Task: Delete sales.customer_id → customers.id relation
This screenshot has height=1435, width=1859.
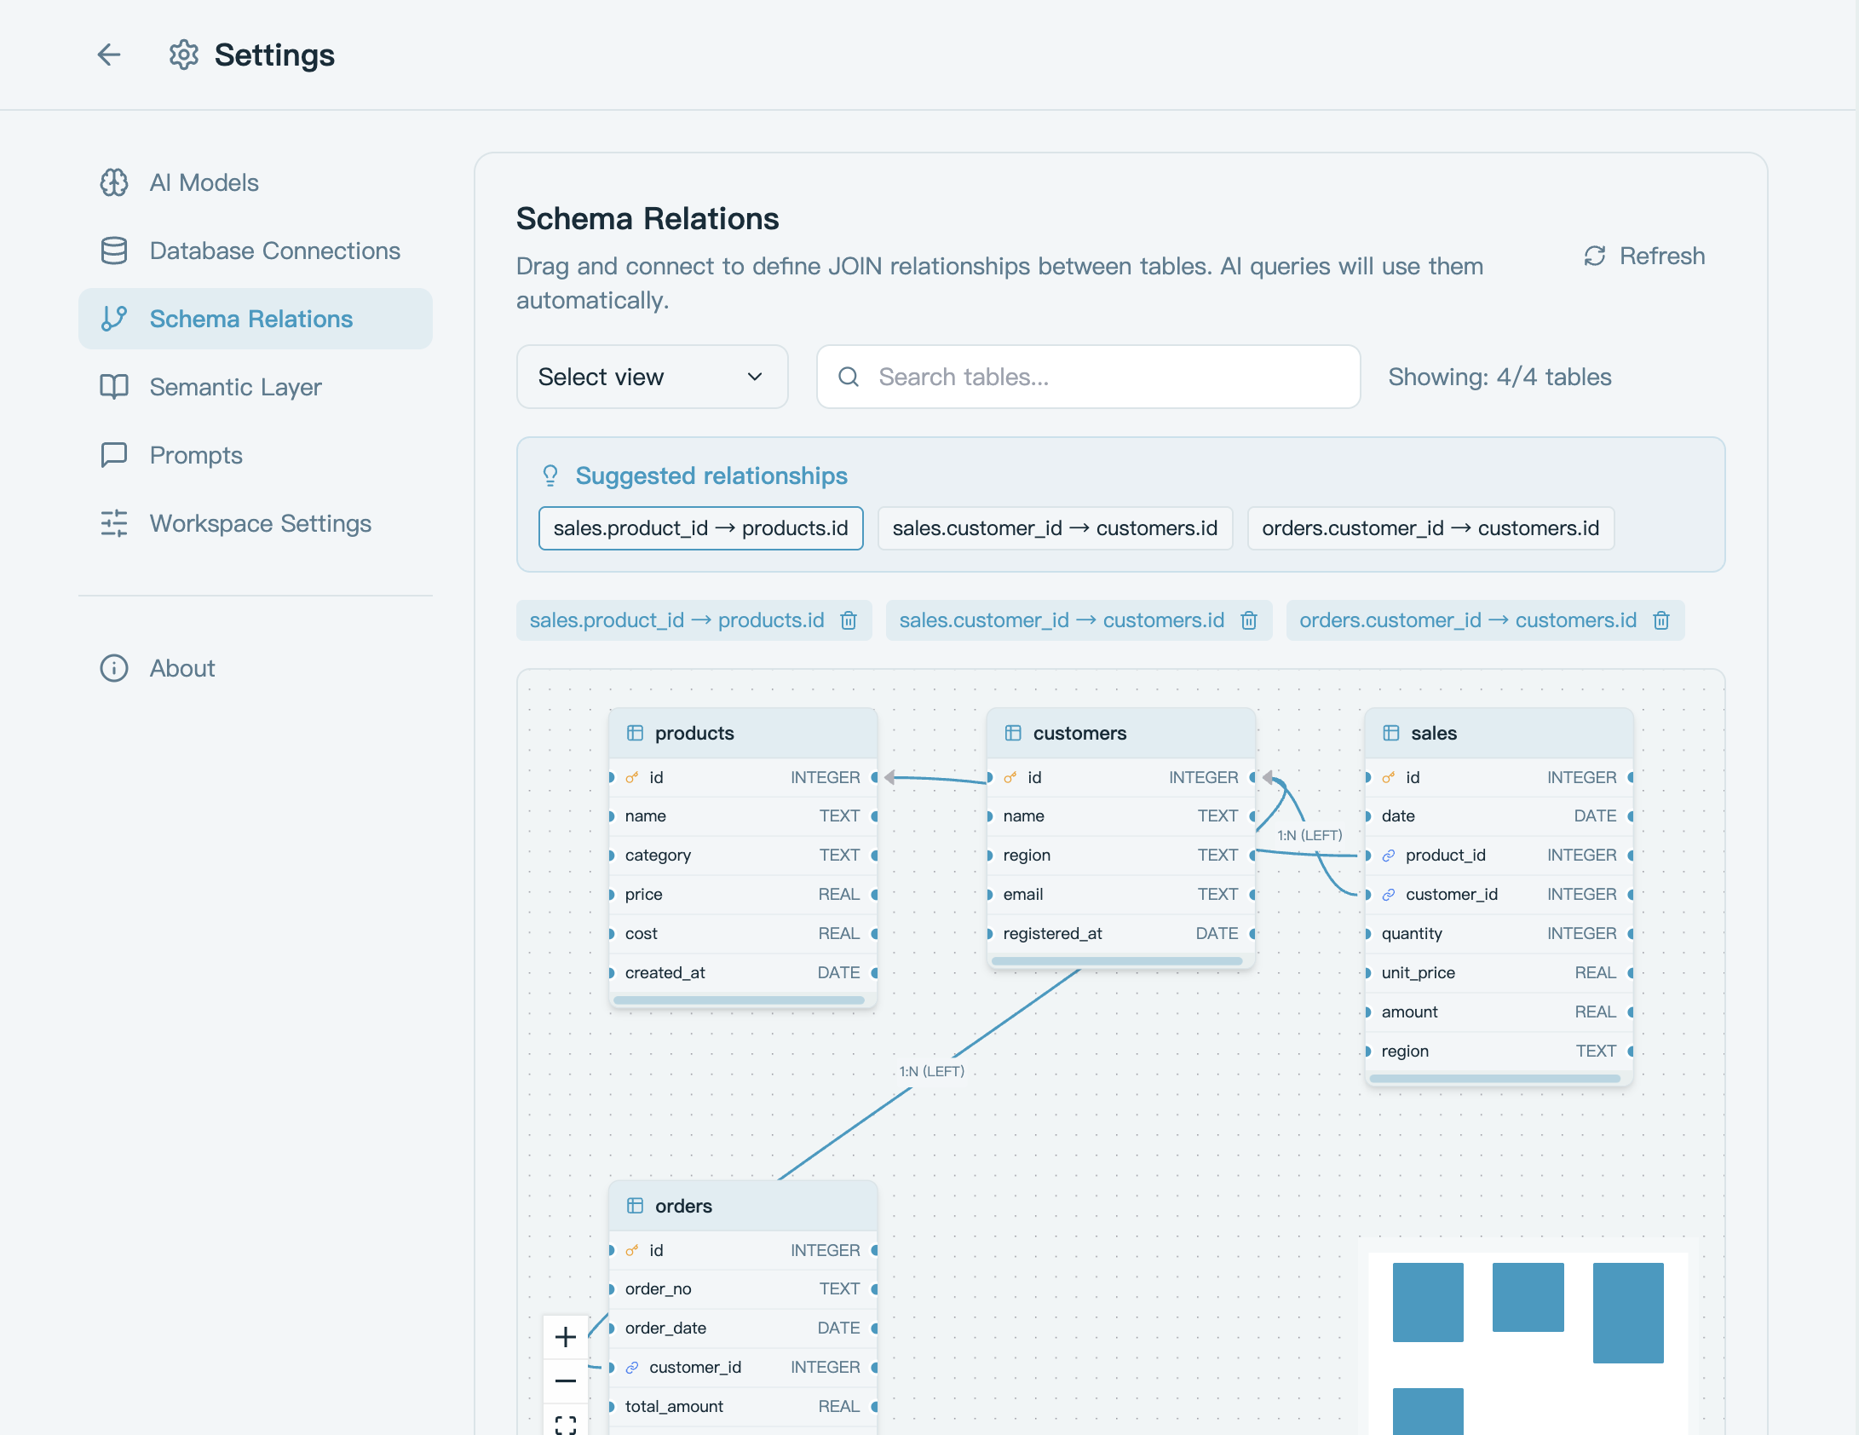Action: [1249, 620]
